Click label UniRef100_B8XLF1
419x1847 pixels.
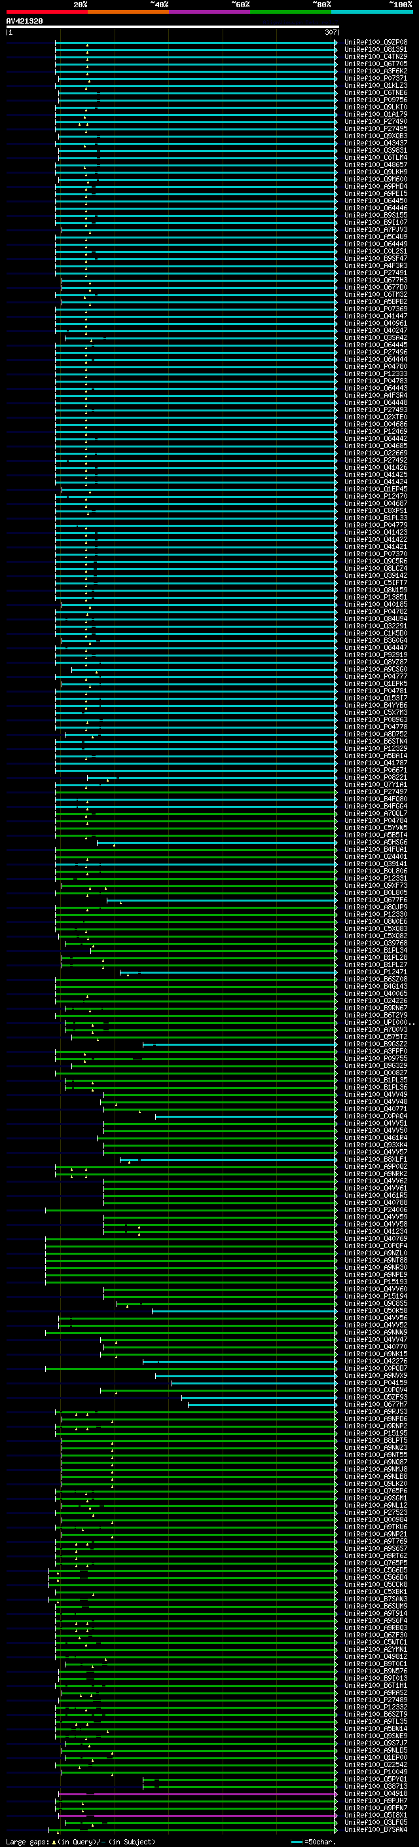[x=375, y=1160]
